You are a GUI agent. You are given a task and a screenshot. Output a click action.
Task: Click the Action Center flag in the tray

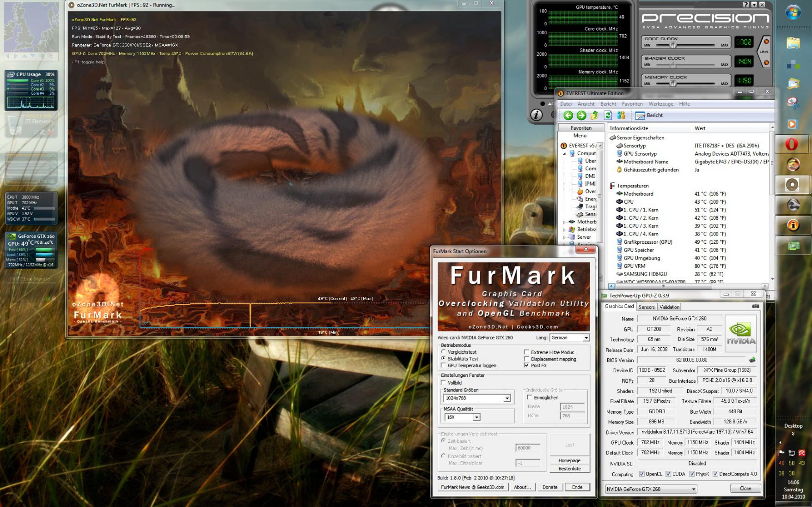[x=782, y=453]
